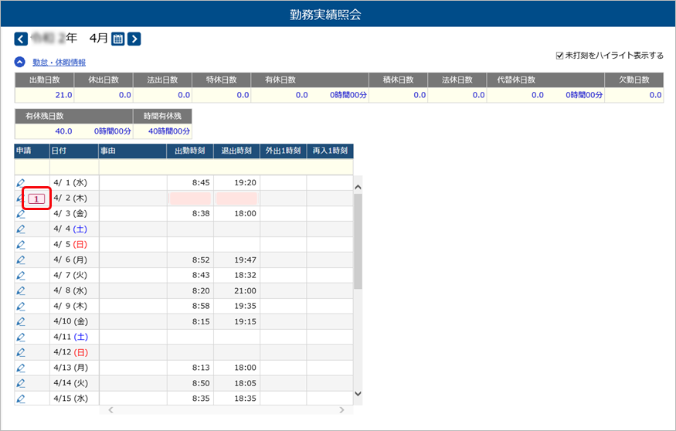Click the 4/14 clock-in time 8:50

201,384
